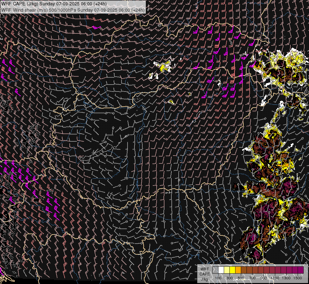Click the 900 legend value label
The image size is (309, 284).
click(264, 278)
